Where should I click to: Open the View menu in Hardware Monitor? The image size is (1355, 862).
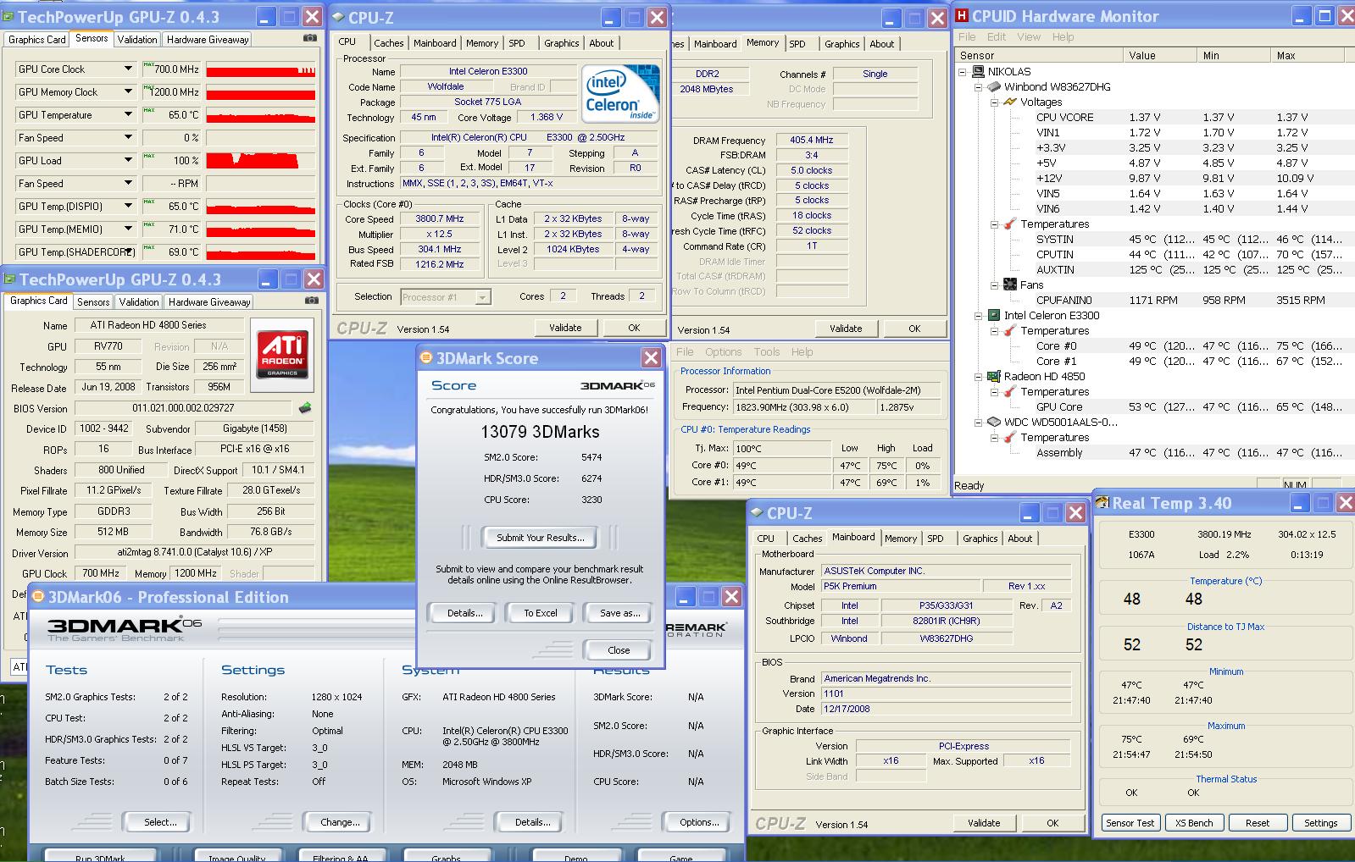pyautogui.click(x=1029, y=36)
